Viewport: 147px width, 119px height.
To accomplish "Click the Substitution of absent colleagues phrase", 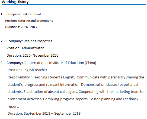I will (x=50, y=92).
